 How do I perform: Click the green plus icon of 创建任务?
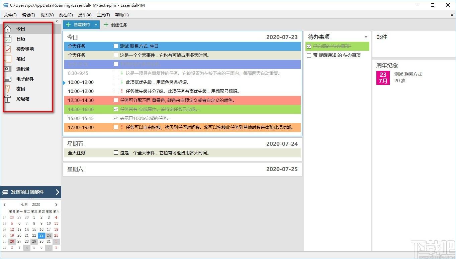pyautogui.click(x=106, y=25)
